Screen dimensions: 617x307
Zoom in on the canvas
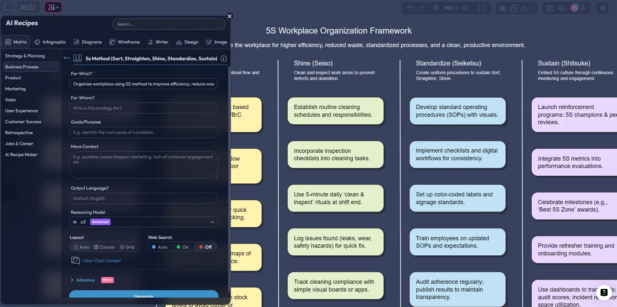click(x=437, y=8)
